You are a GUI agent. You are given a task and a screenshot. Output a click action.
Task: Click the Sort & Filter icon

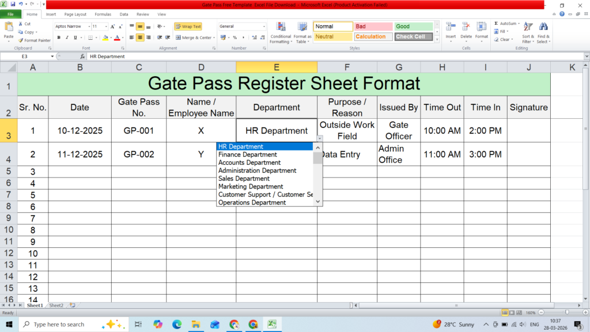[x=528, y=27]
